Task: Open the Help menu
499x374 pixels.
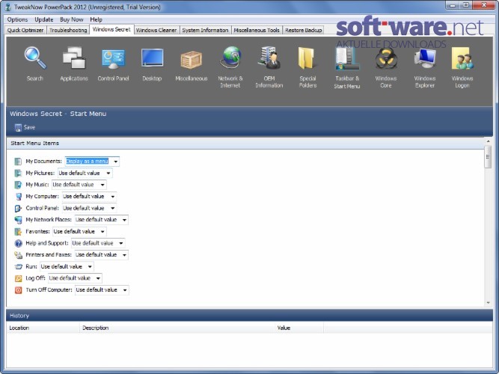Action: tap(96, 19)
